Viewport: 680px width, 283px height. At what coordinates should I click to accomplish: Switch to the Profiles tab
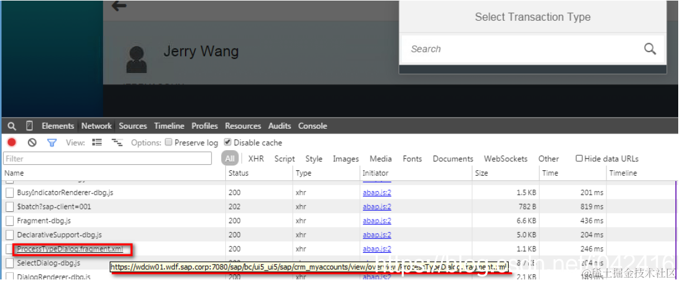(205, 126)
